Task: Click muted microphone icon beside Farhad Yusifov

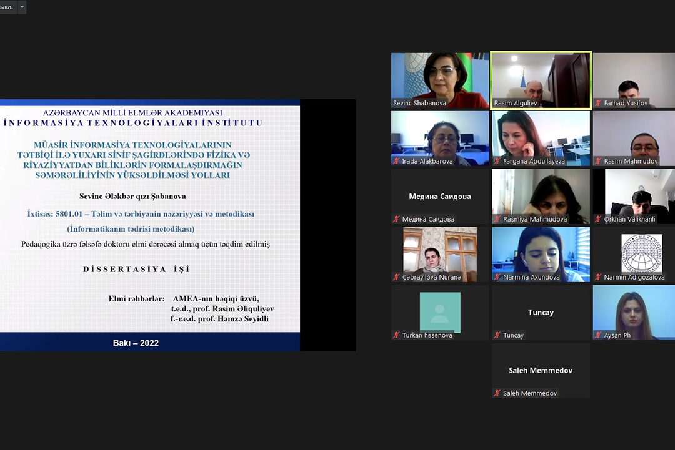Action: coord(598,103)
